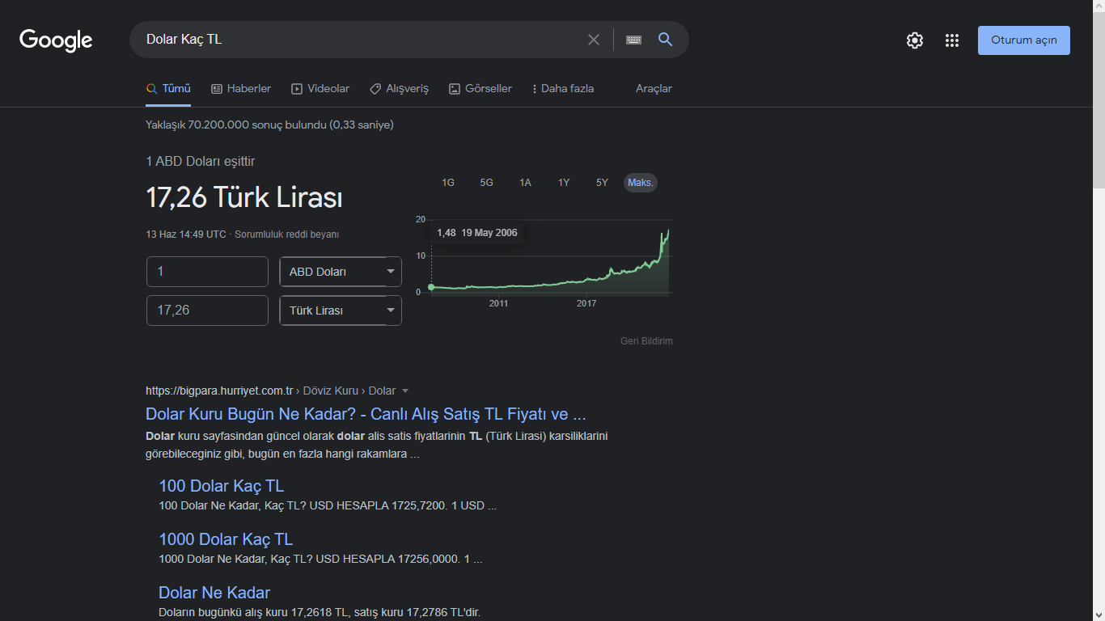
Task: Select the Maks. chart range
Action: 641,183
